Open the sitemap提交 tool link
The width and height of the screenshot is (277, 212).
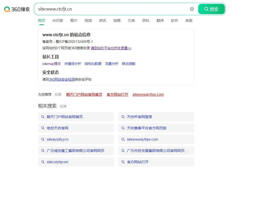pos(52,64)
